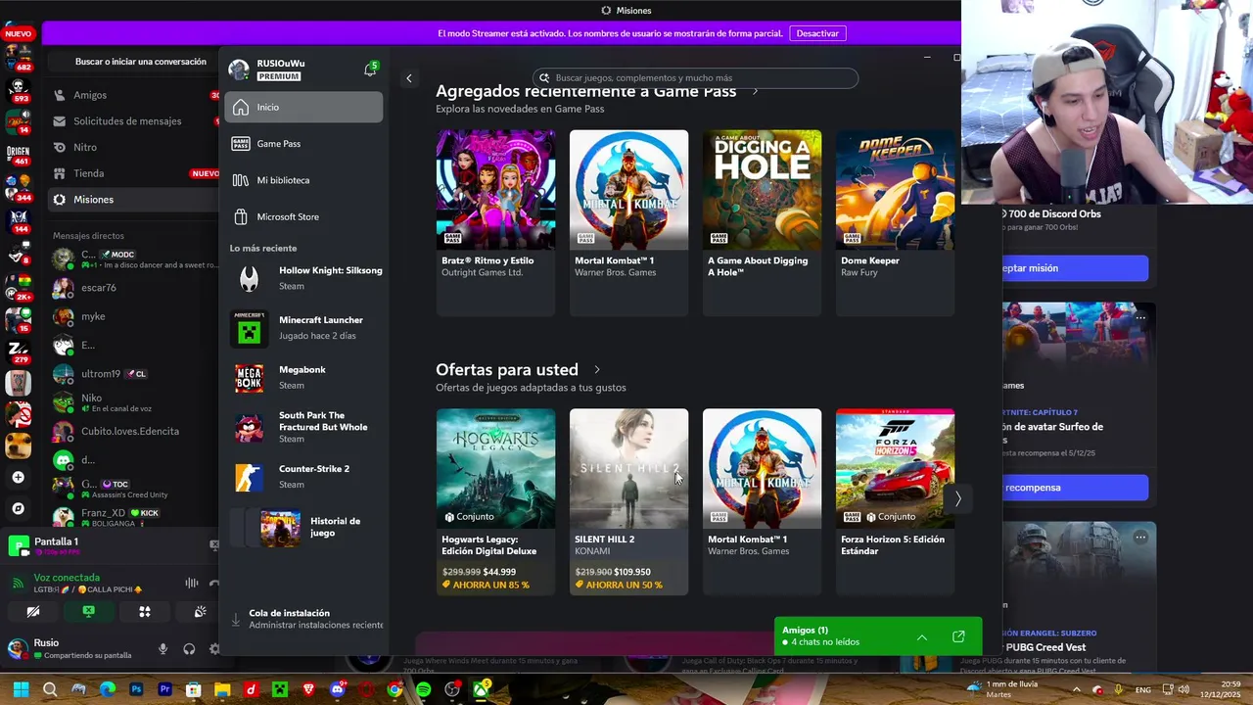This screenshot has width=1253, height=705.
Task: Expand the Amigos chat panel chevron
Action: pyautogui.click(x=921, y=637)
